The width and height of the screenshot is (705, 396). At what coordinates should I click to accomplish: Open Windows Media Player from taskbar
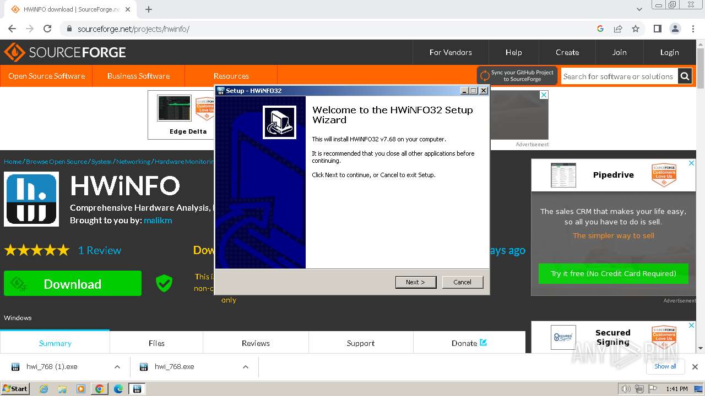click(81, 389)
